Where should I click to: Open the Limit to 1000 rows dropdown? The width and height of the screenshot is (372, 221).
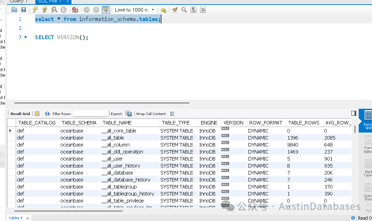135,10
